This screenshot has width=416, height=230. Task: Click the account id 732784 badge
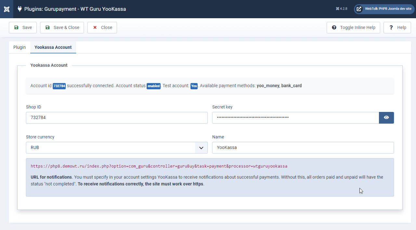tap(59, 86)
